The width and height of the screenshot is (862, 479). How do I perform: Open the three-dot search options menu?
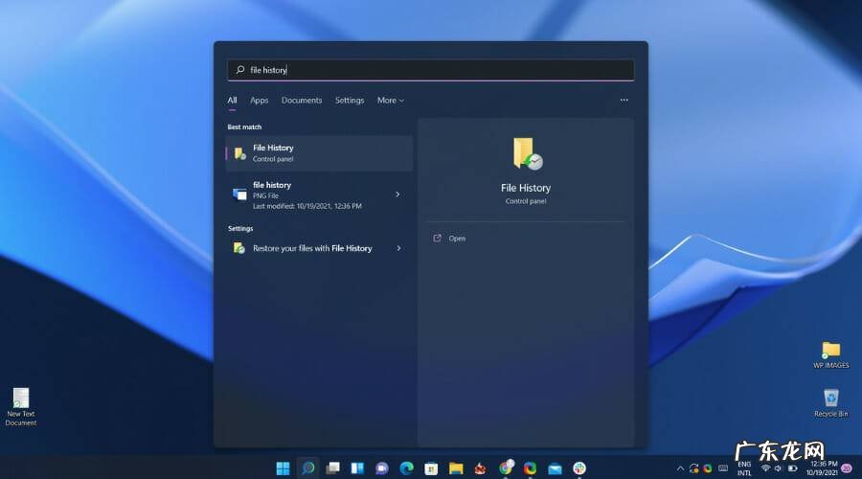coord(624,100)
